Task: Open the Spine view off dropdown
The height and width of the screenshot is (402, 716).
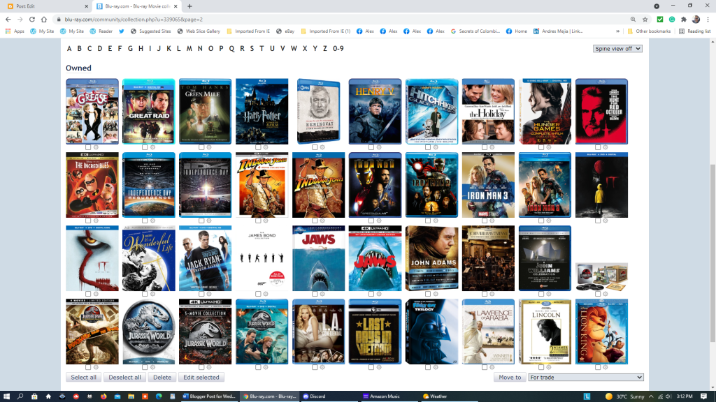Action: tap(617, 49)
